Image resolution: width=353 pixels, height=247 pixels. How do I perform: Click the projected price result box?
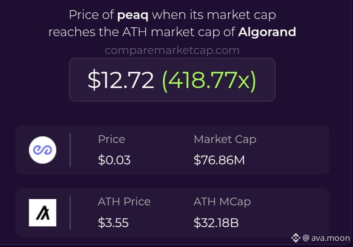(172, 80)
